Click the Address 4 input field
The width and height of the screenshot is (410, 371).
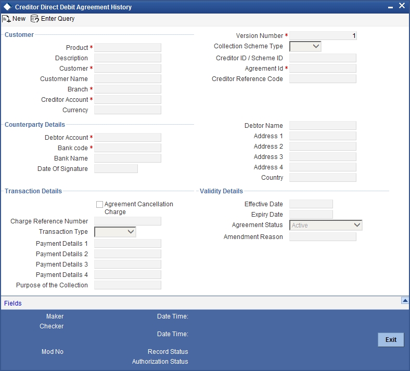pos(323,167)
